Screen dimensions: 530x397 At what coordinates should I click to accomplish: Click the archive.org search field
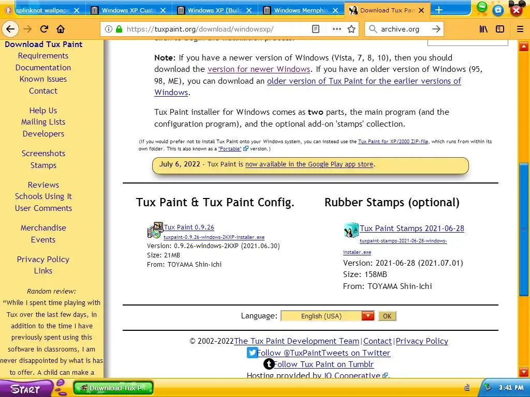coord(404,29)
